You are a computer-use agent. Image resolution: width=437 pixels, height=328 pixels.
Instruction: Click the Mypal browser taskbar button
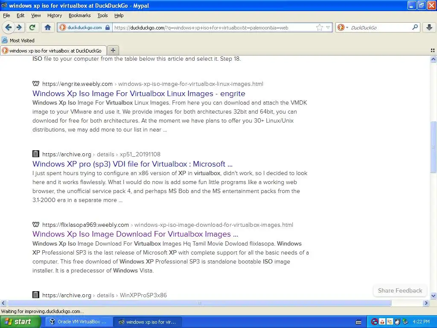pyautogui.click(x=148, y=322)
